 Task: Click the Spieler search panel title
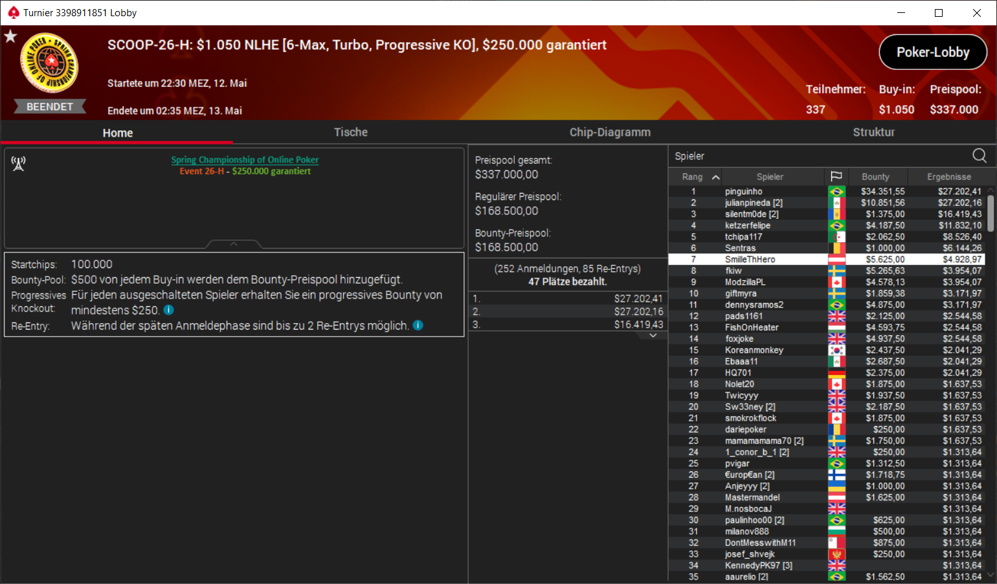[689, 156]
